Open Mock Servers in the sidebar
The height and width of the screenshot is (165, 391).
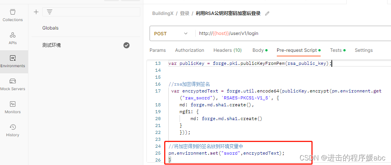[13, 84]
